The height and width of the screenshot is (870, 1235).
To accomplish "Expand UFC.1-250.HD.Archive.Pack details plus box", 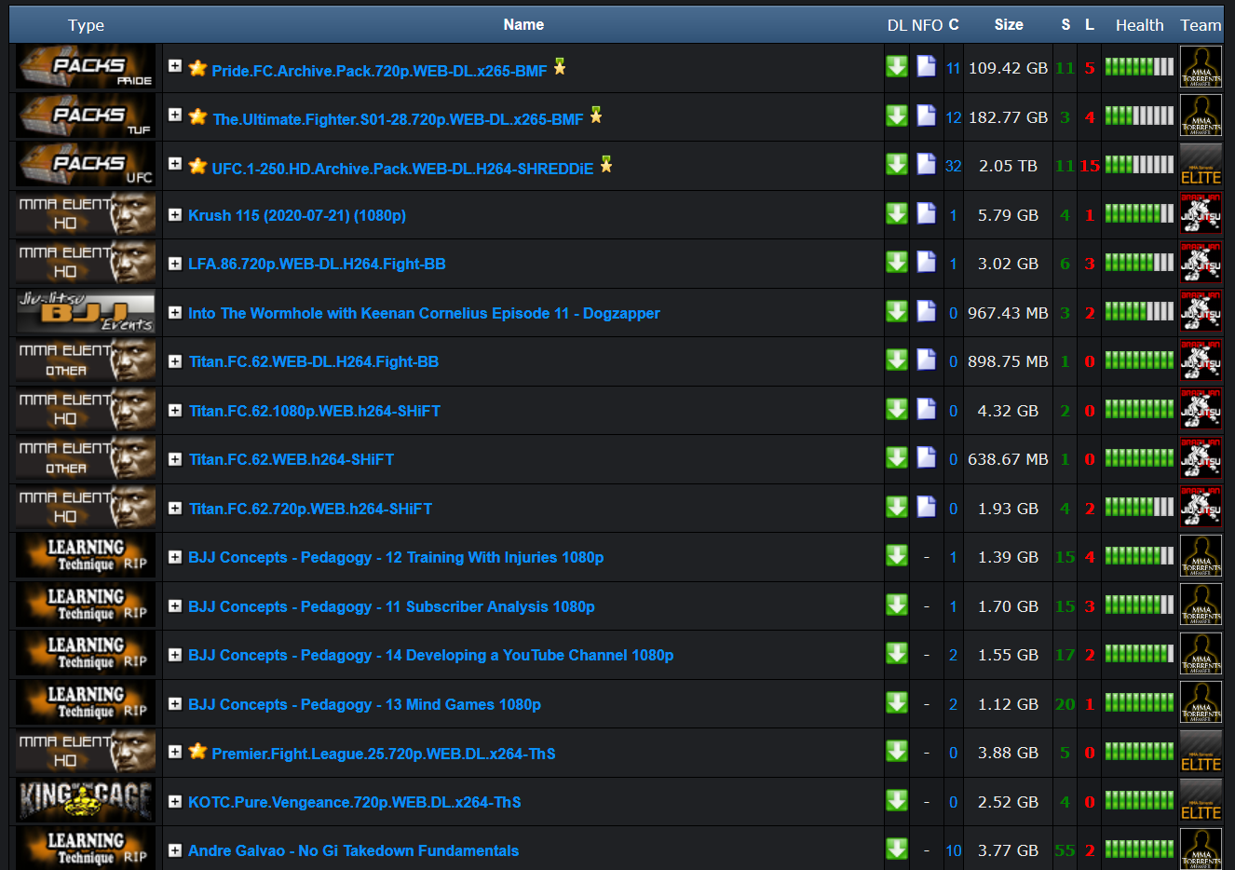I will pos(175,164).
